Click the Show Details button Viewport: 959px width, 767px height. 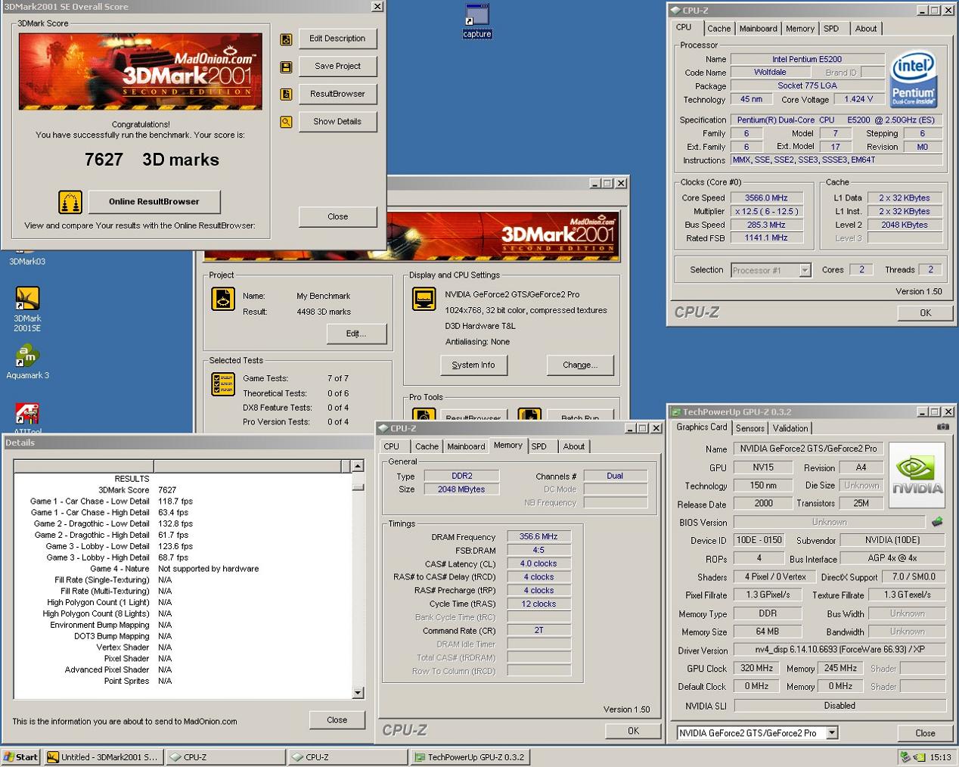coord(337,122)
